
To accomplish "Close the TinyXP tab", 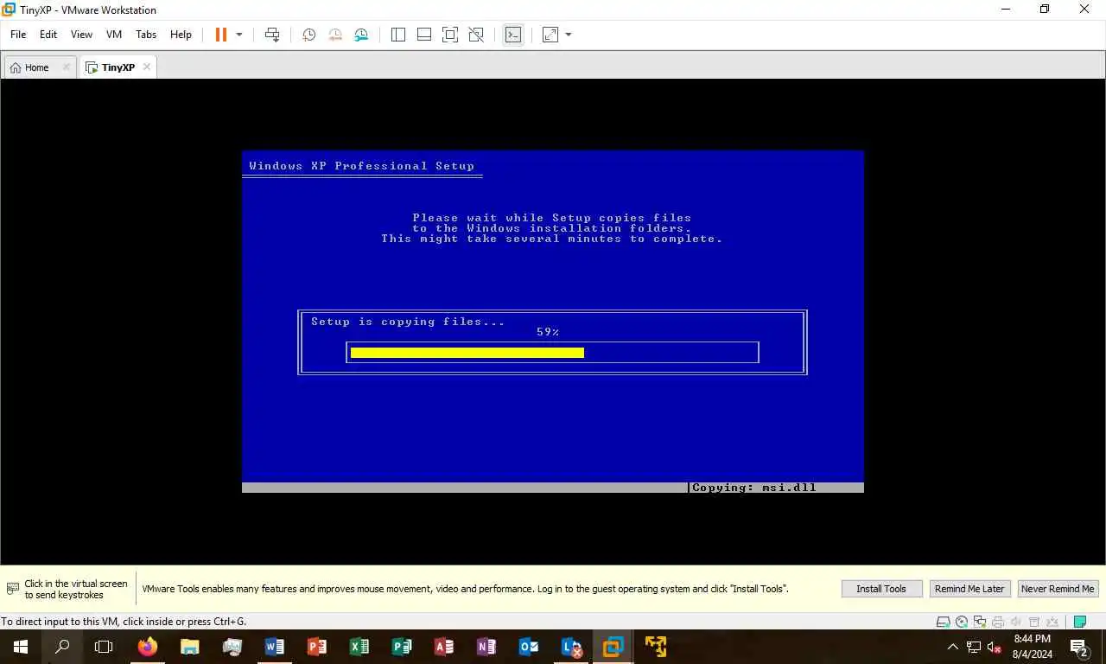I will coord(147,67).
